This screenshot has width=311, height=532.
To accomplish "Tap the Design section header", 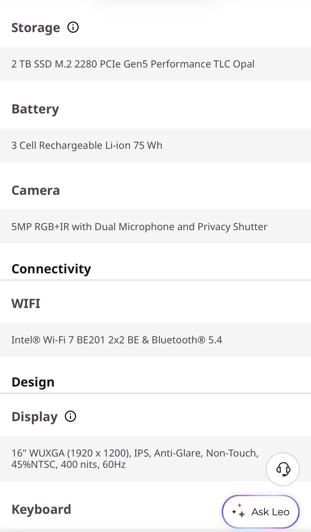I will click(x=33, y=382).
